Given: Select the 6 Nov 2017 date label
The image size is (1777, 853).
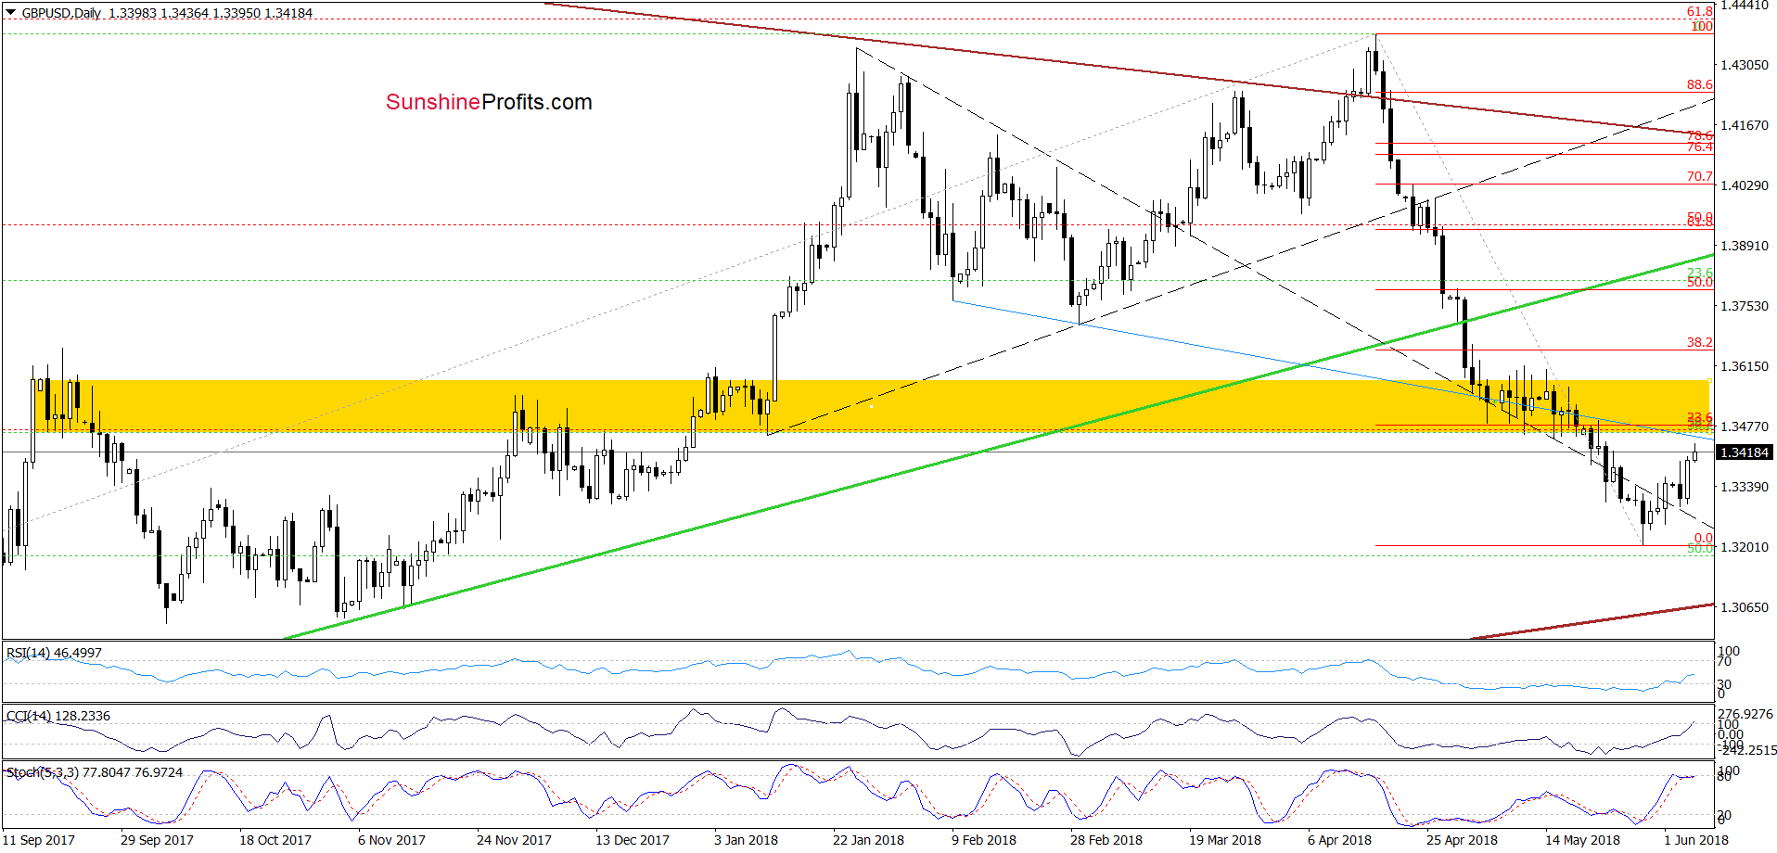Looking at the screenshot, I should click(x=391, y=840).
